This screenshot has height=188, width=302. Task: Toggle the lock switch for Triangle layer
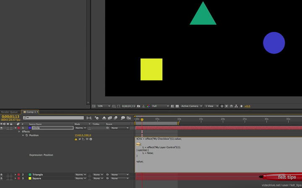(x=11, y=175)
